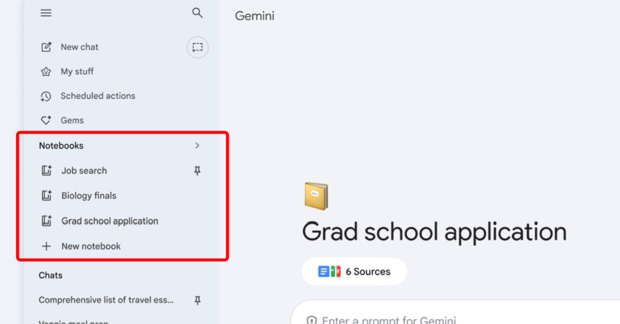The image size is (620, 324).
Task: Click the search magnifier icon
Action: (197, 13)
